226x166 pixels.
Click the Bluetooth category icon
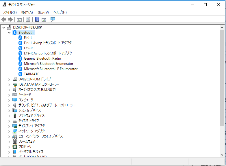coord(15,33)
